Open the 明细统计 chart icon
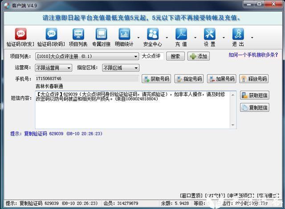 tap(124, 34)
